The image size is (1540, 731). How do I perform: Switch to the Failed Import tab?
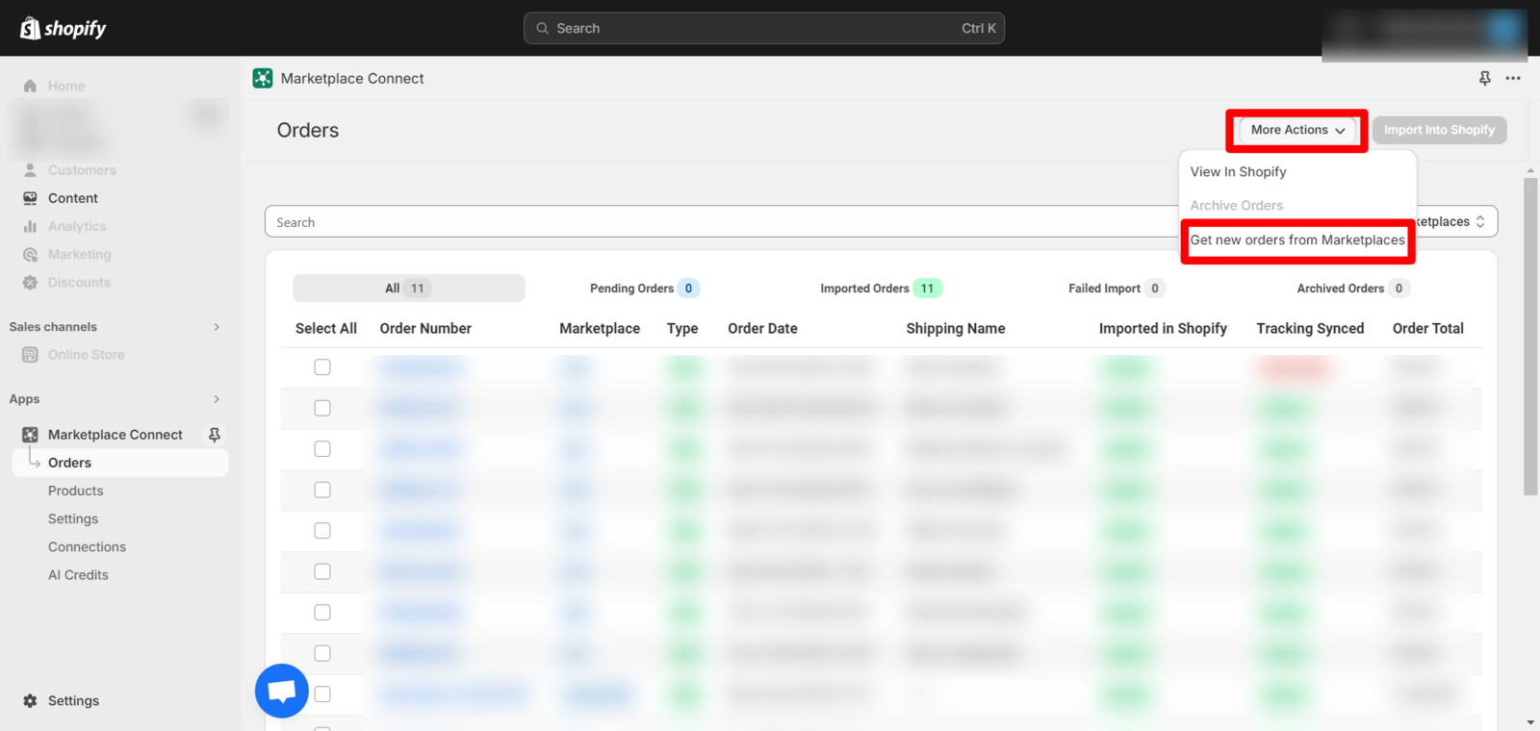click(1116, 289)
